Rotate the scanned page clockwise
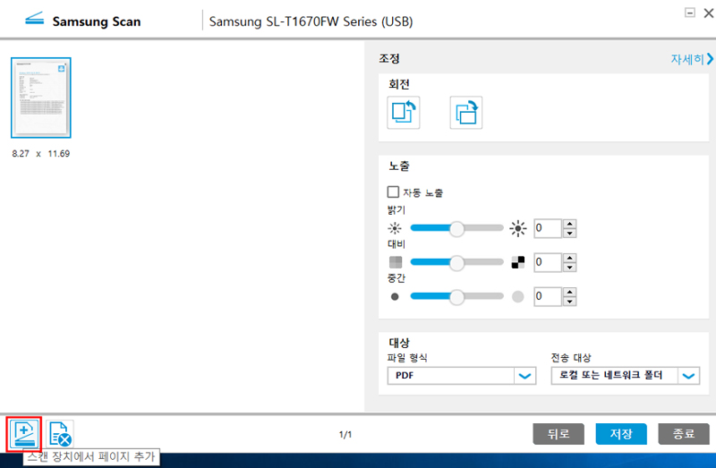The height and width of the screenshot is (468, 716). click(465, 113)
